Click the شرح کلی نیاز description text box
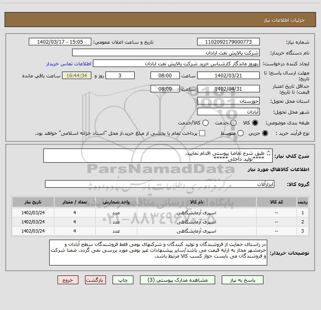This screenshot has width=321, height=310. click(x=158, y=156)
